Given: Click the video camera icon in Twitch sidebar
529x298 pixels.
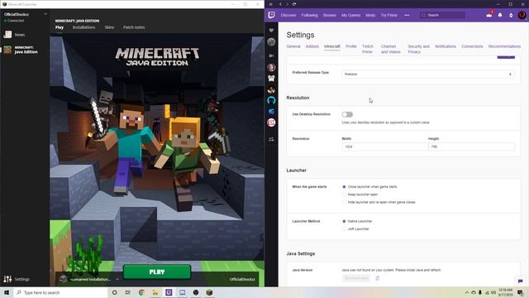Looking at the screenshot, I should [271, 55].
